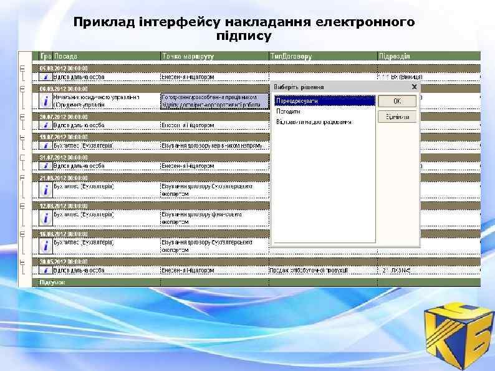Click the ВК (Вінниця) subdivision cell
495x371 pixels.
(429, 77)
